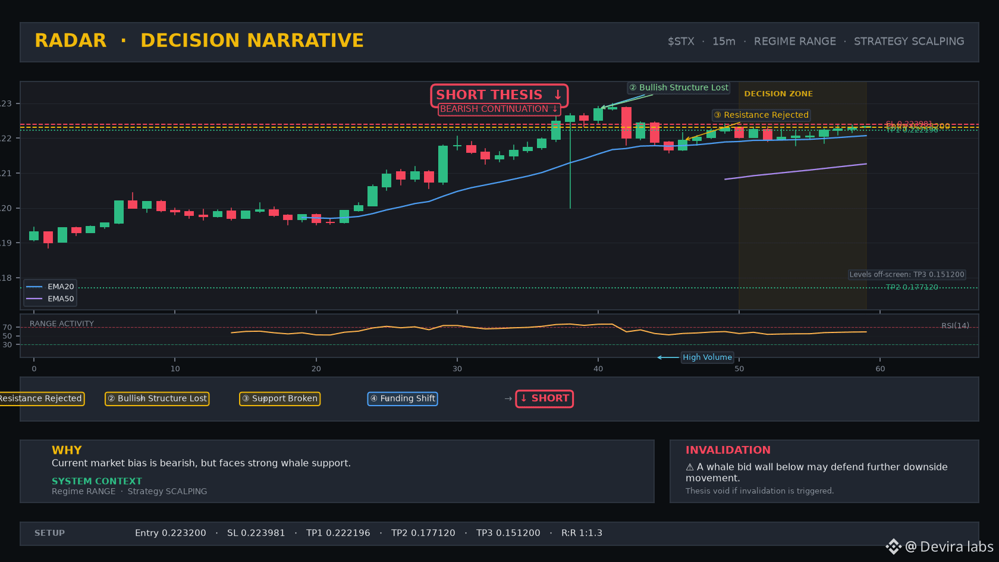The width and height of the screenshot is (999, 562).
Task: Click the arrow icon before the SHORT chip
Action: click(508, 399)
